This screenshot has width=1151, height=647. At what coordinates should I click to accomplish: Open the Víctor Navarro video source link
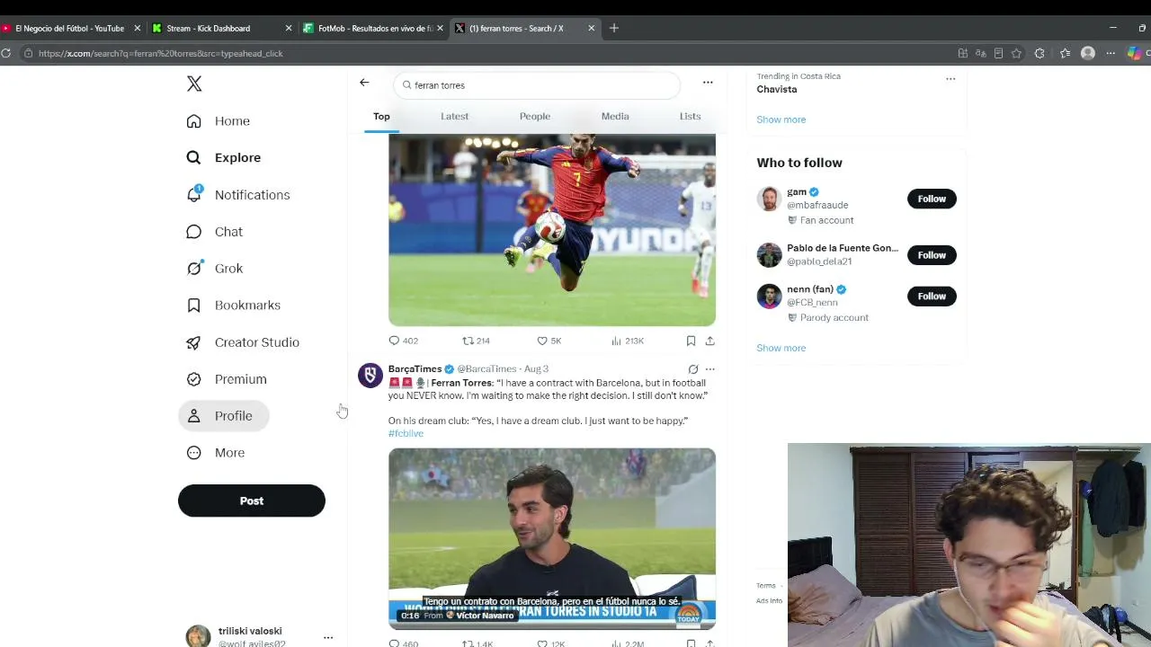pyautogui.click(x=485, y=616)
